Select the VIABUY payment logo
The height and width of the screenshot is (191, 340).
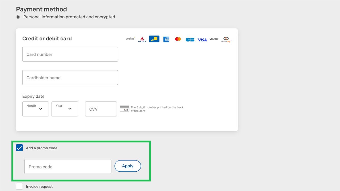point(214,39)
